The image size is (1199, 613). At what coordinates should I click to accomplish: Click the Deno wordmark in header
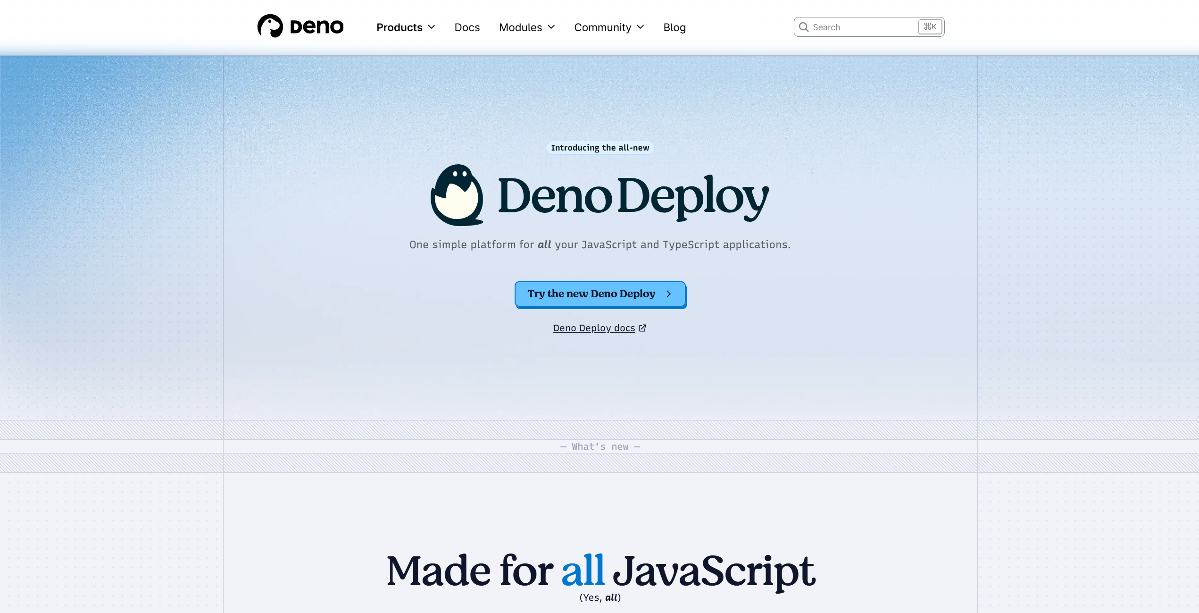coord(316,27)
